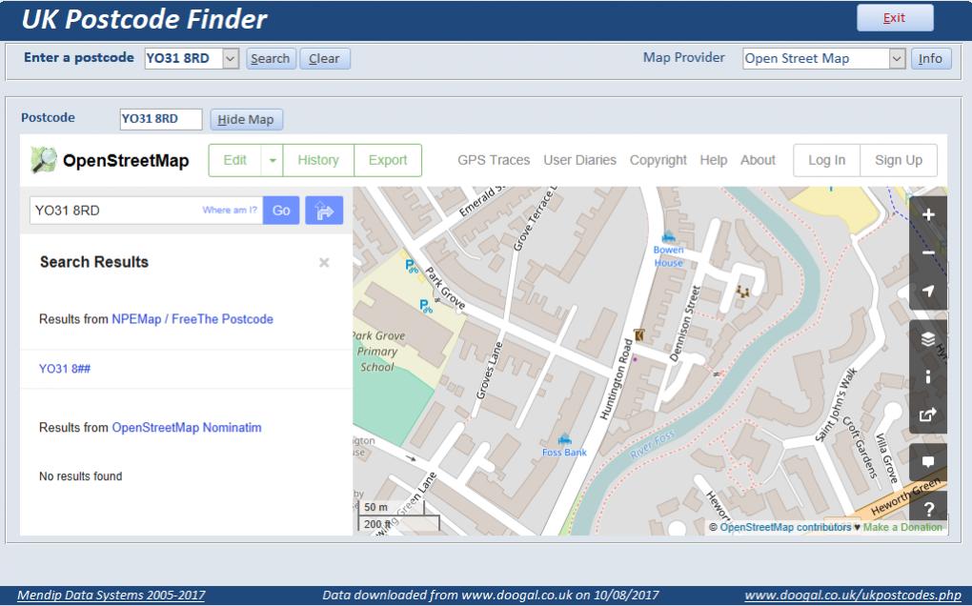
Task: Click the Exit button
Action: coord(895,18)
